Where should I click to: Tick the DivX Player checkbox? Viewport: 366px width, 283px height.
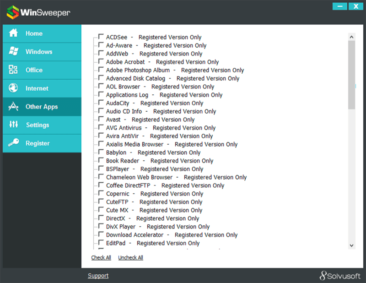click(x=101, y=226)
